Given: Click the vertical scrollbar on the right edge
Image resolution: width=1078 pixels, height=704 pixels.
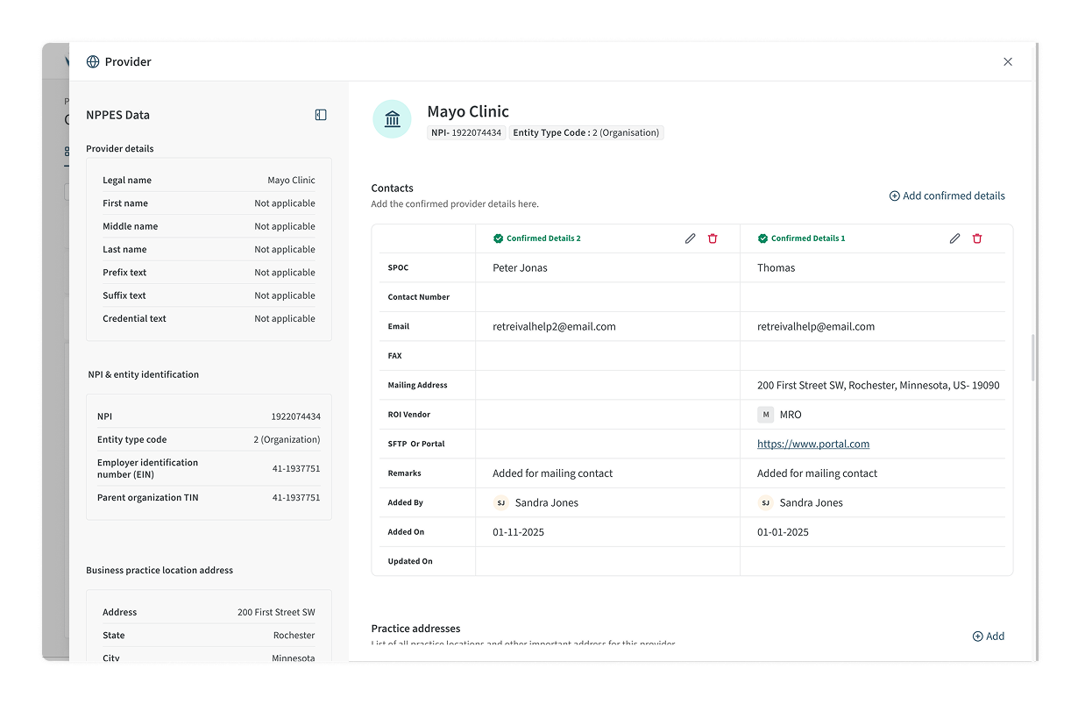Looking at the screenshot, I should point(1033,358).
